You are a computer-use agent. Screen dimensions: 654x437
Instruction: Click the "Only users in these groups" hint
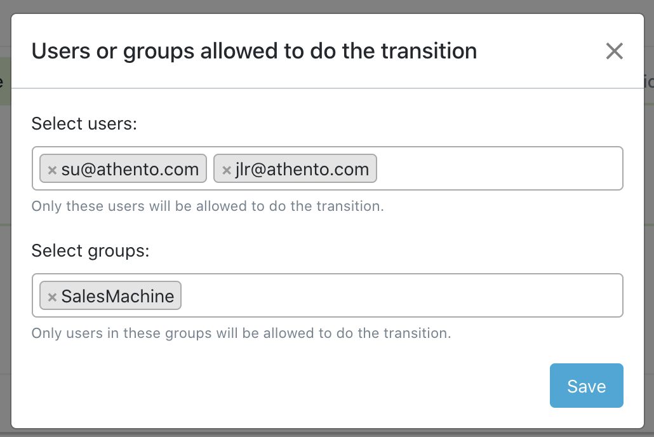click(241, 333)
